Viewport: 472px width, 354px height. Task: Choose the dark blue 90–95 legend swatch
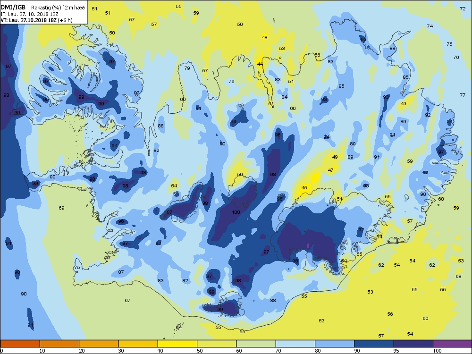tap(374, 344)
